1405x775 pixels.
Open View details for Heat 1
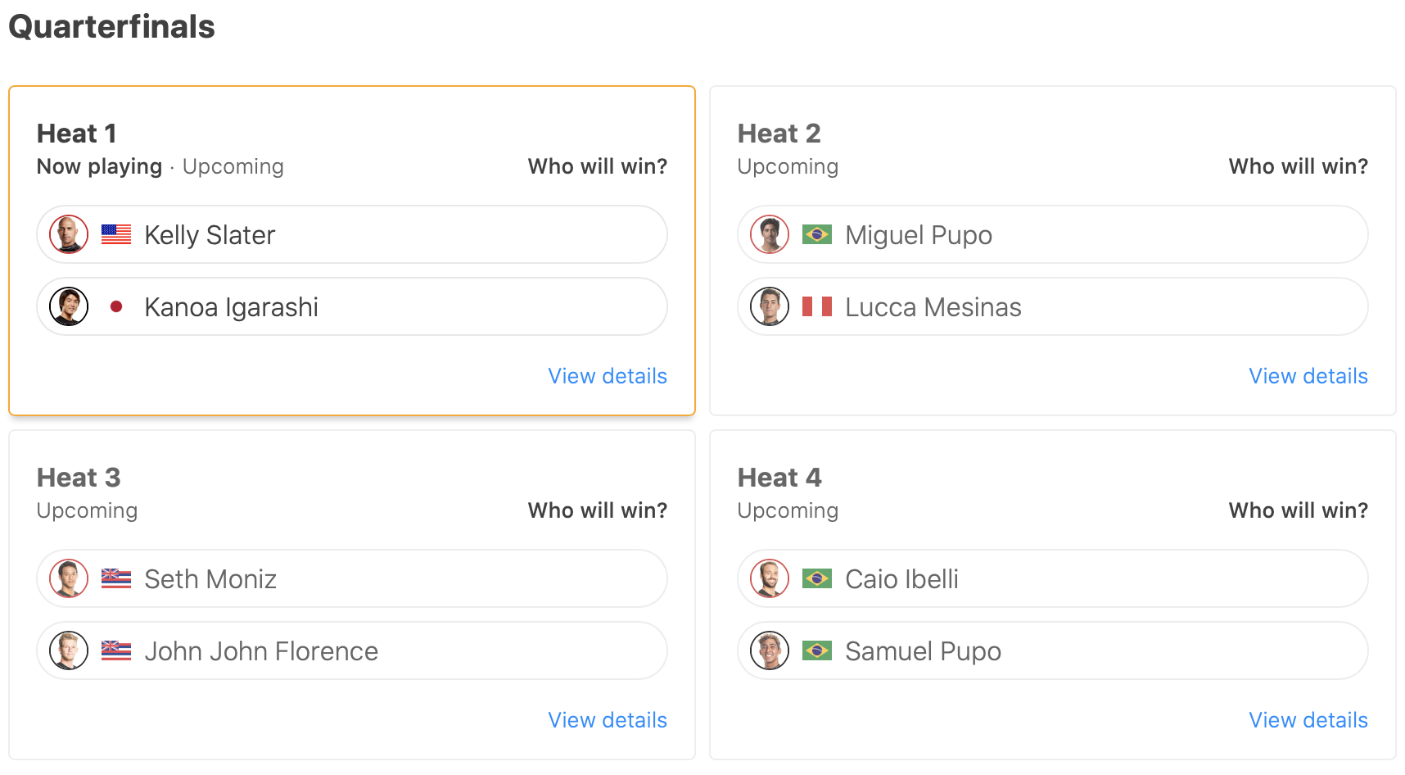pos(608,376)
